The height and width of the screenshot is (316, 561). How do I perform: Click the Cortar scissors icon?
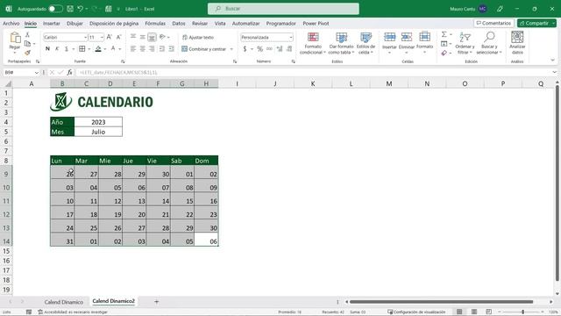click(x=27, y=35)
